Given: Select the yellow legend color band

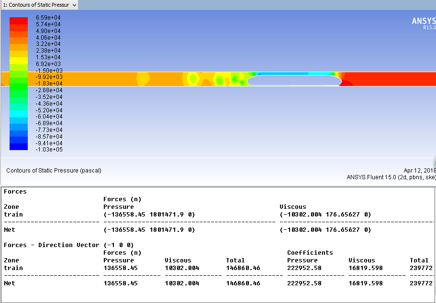Looking at the screenshot, I should click(x=19, y=60).
